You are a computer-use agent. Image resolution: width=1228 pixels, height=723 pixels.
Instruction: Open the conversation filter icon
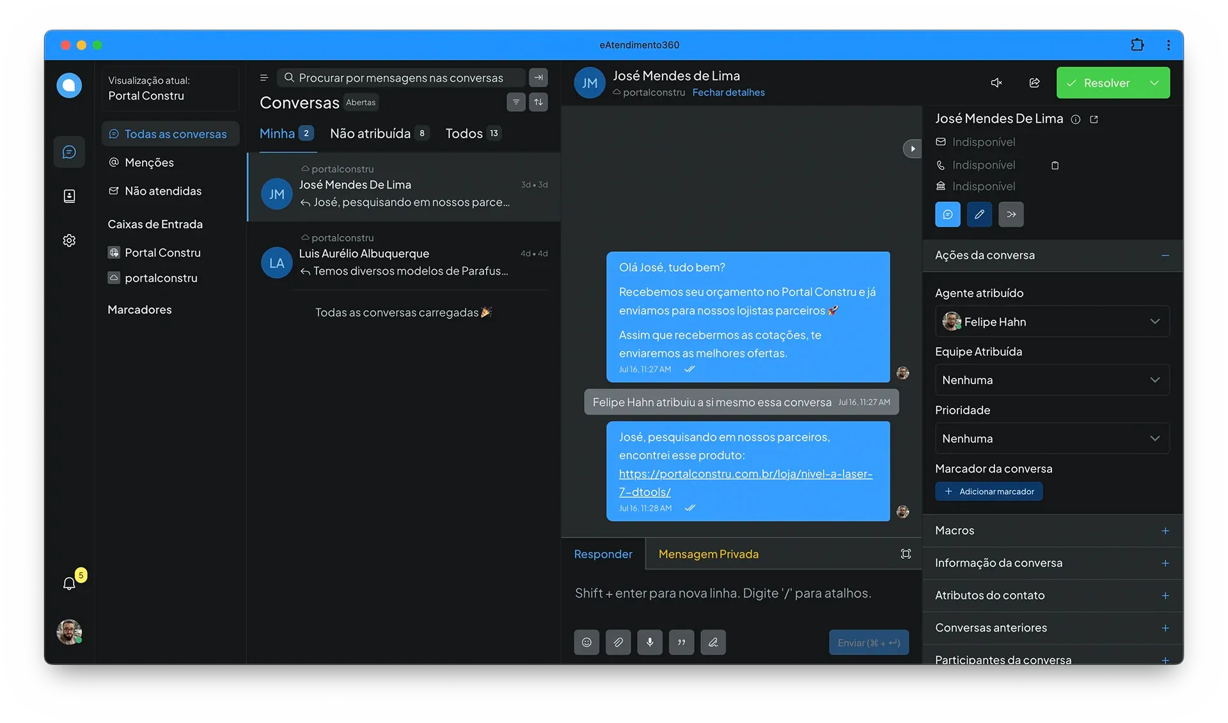tap(516, 102)
